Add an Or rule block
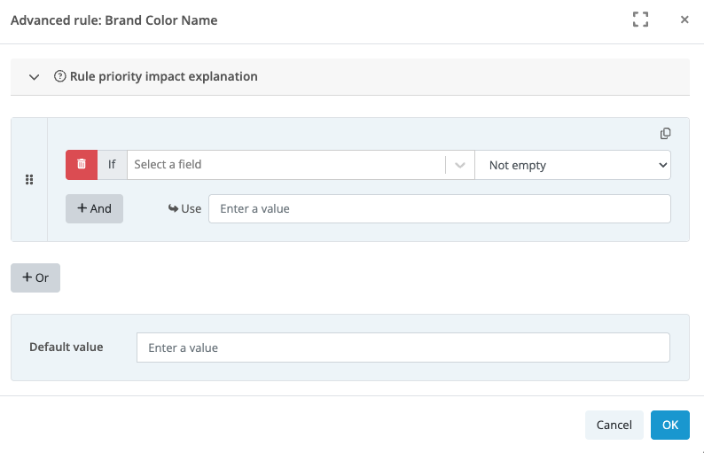Image resolution: width=704 pixels, height=453 pixels. coord(35,277)
